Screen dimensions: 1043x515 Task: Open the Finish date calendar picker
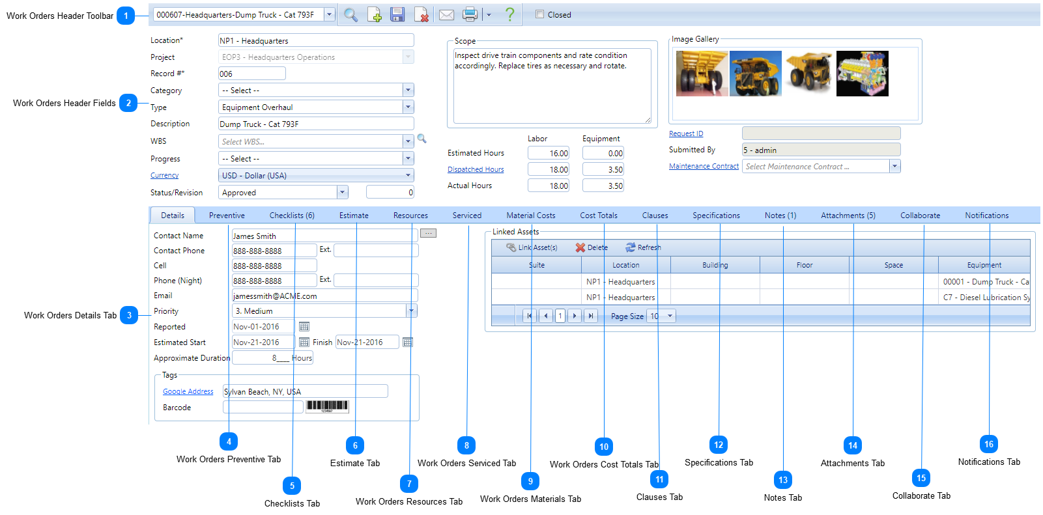tap(407, 342)
